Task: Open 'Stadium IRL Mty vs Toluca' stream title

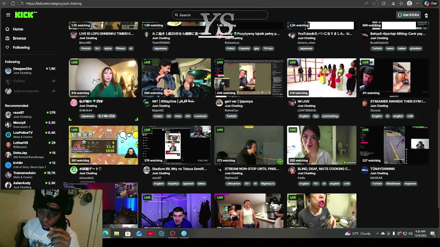Action: coord(179,169)
